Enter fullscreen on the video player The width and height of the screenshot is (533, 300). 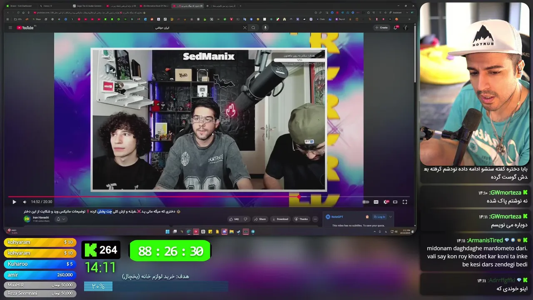pos(405,202)
